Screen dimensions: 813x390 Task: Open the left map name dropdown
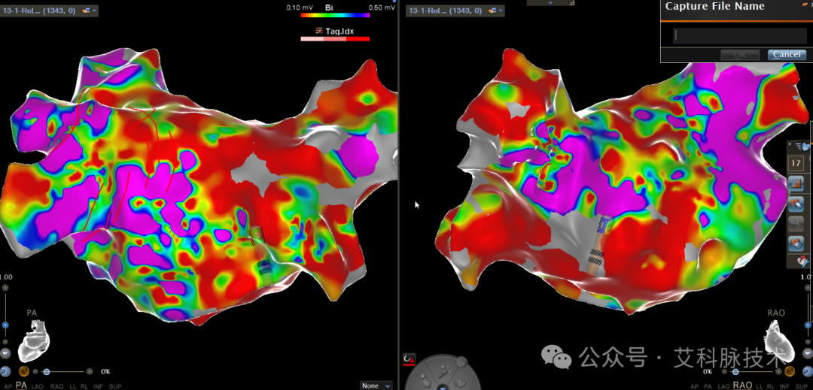pyautogui.click(x=50, y=11)
